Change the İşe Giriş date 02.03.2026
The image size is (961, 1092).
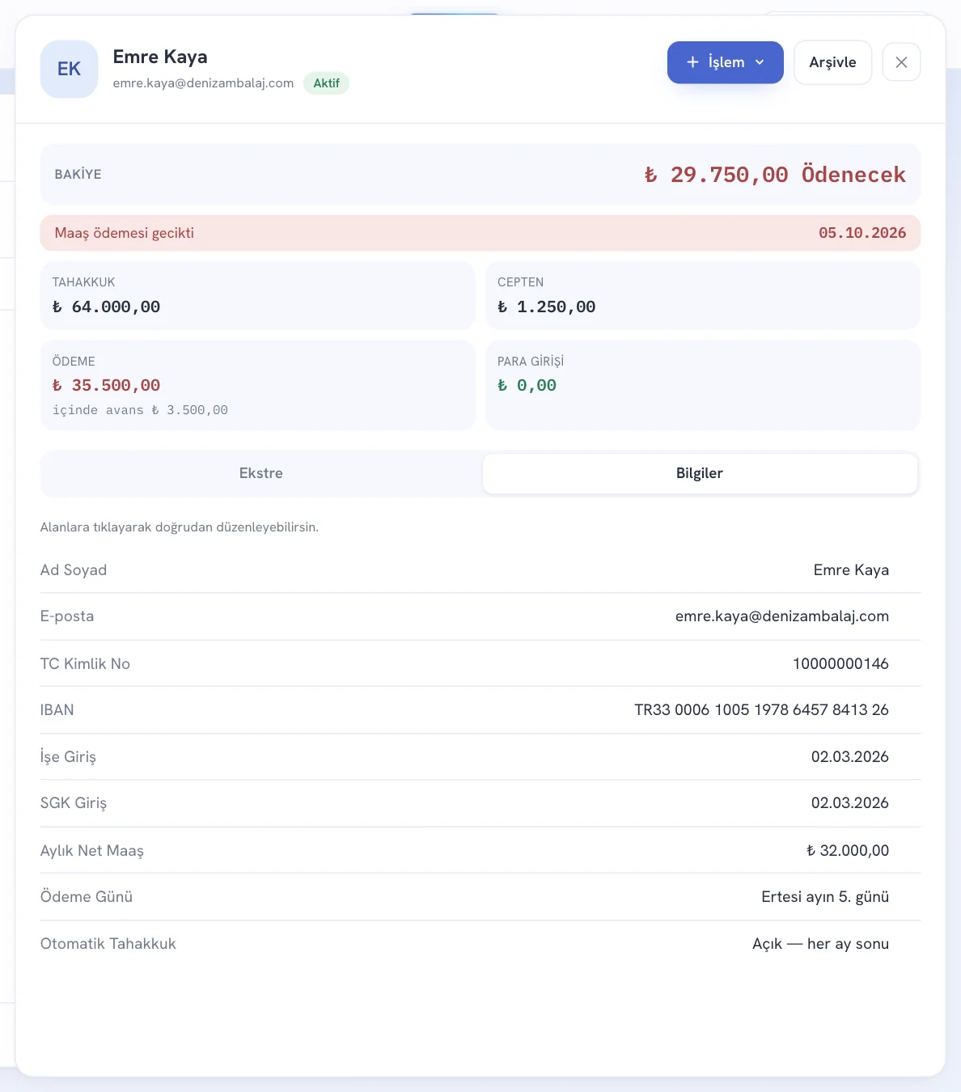pyautogui.click(x=850, y=757)
